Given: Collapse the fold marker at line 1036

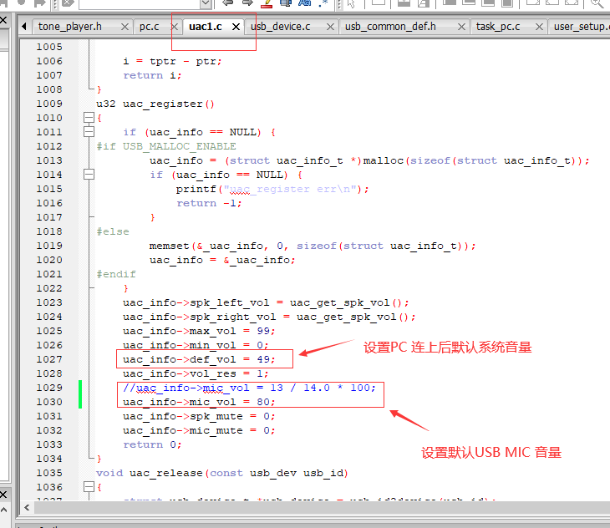Looking at the screenshot, I should pos(89,487).
